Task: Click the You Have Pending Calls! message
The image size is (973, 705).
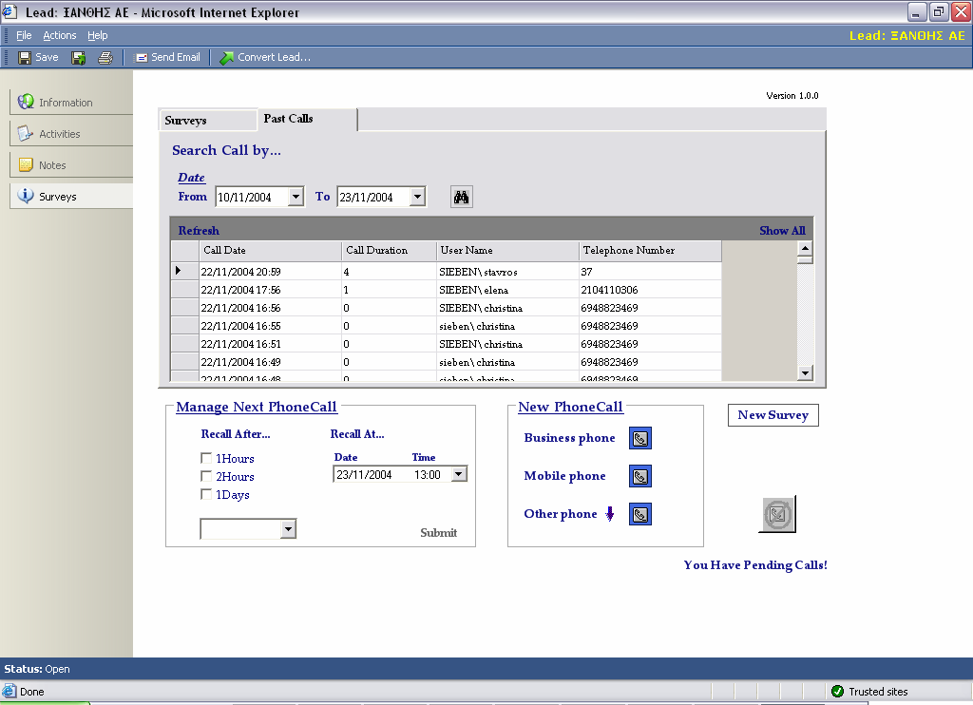Action: (x=755, y=565)
